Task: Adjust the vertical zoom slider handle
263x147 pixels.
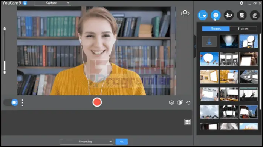Action: (5, 66)
